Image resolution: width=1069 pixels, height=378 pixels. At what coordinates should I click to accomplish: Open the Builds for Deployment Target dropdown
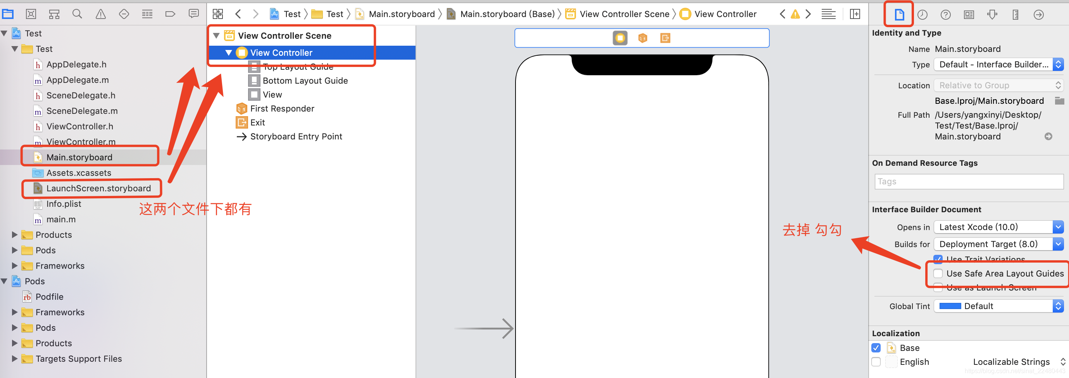tap(998, 244)
